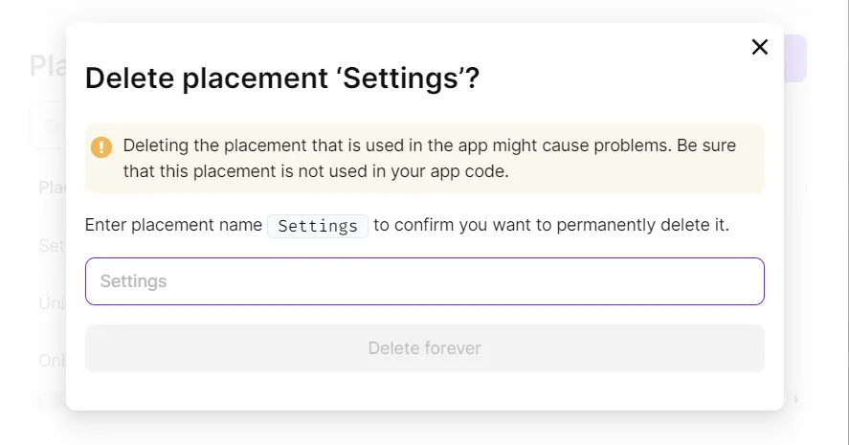849x445 pixels.
Task: Click the dimmed backdrop below the dialog
Action: click(x=424, y=429)
